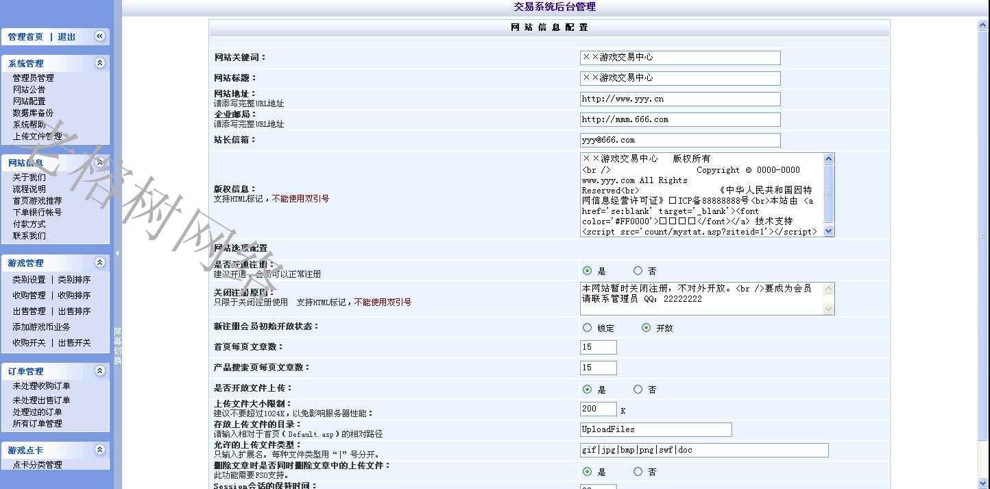Screen dimensions: 990x489
Task: Select 是 for 是否开通注册
Action: (588, 271)
